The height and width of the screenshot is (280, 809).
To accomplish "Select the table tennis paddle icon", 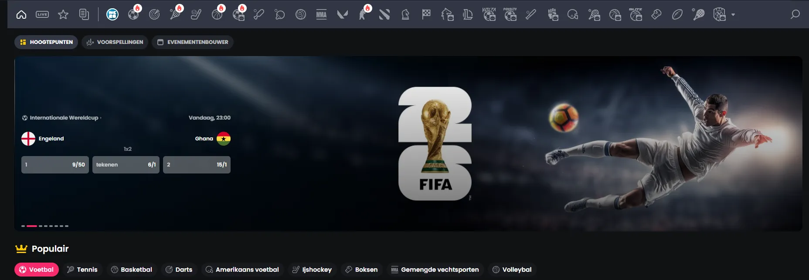I will pos(280,14).
